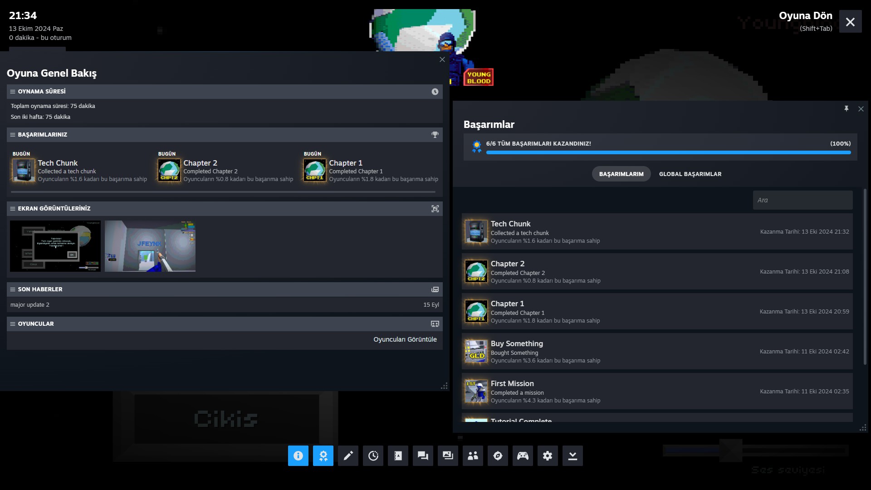The image size is (871, 490).
Task: Open the screenshots manager icon
Action: click(448, 456)
